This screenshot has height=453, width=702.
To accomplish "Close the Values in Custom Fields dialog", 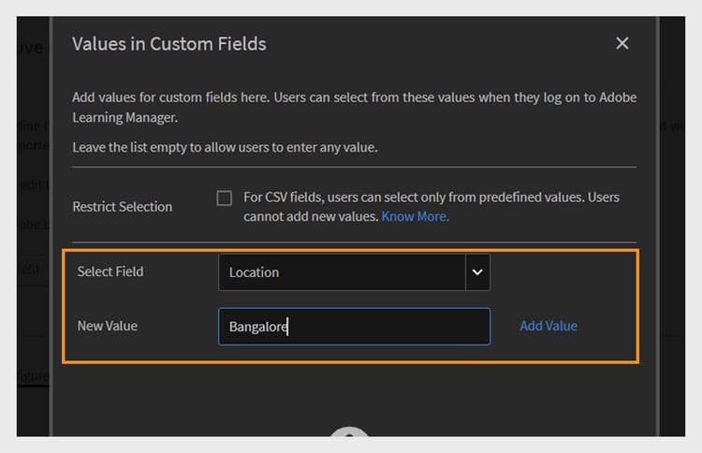I will pos(622,43).
